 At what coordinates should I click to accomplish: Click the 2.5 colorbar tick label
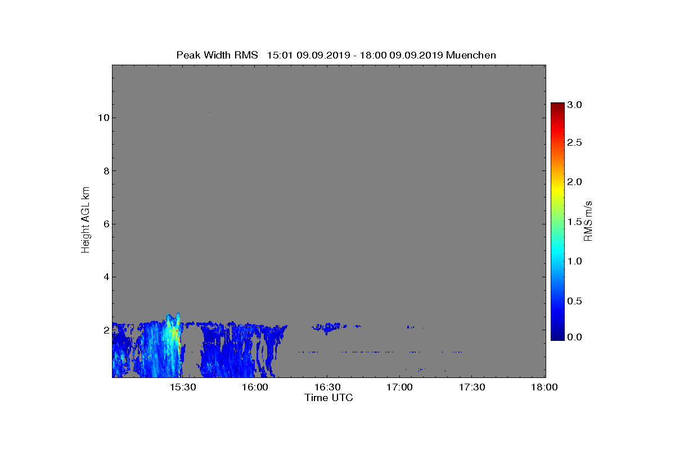pos(574,143)
